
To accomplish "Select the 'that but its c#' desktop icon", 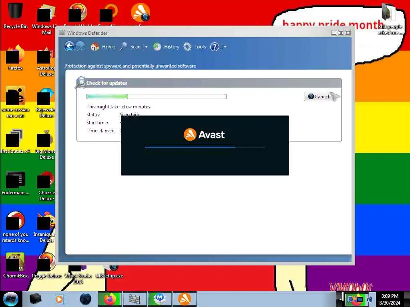I will 16,141.
